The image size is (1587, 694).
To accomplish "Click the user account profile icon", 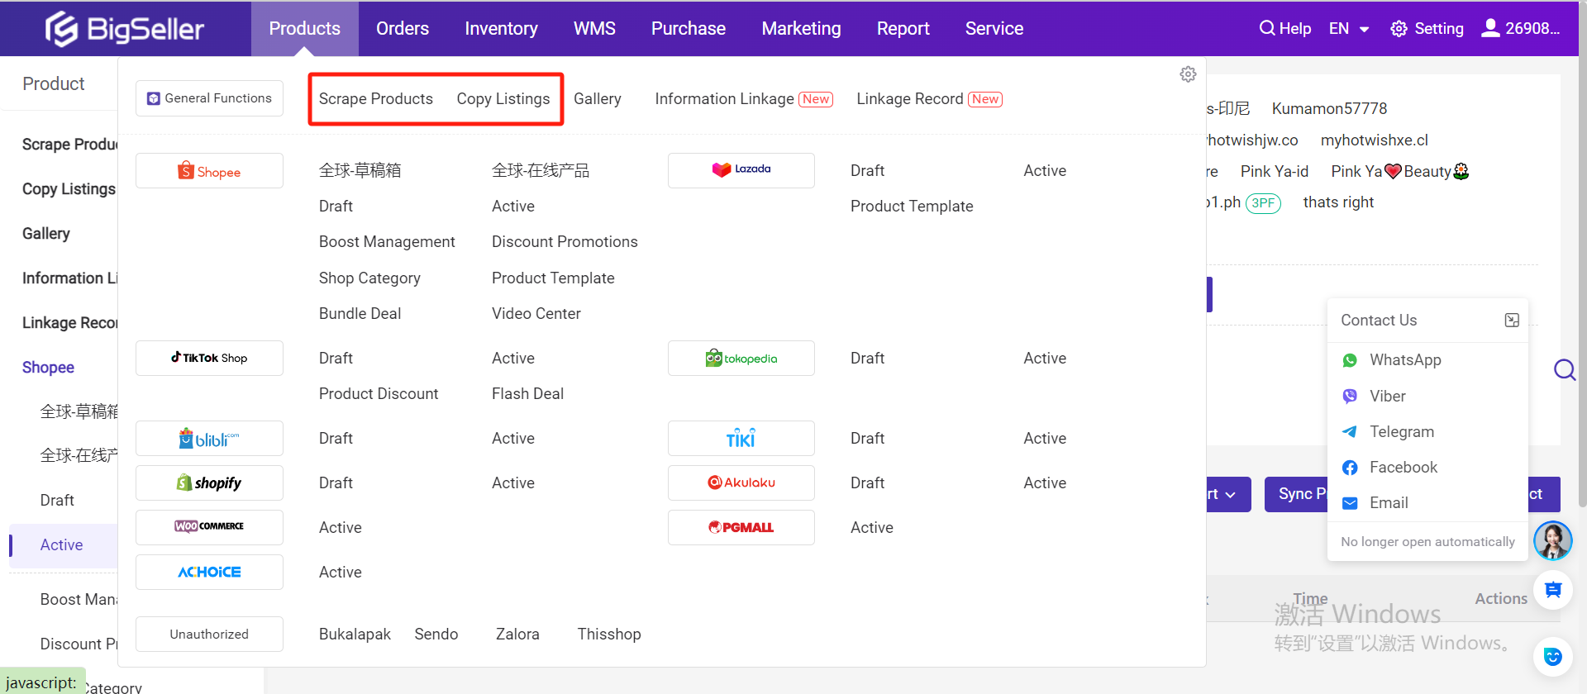I will tap(1490, 28).
